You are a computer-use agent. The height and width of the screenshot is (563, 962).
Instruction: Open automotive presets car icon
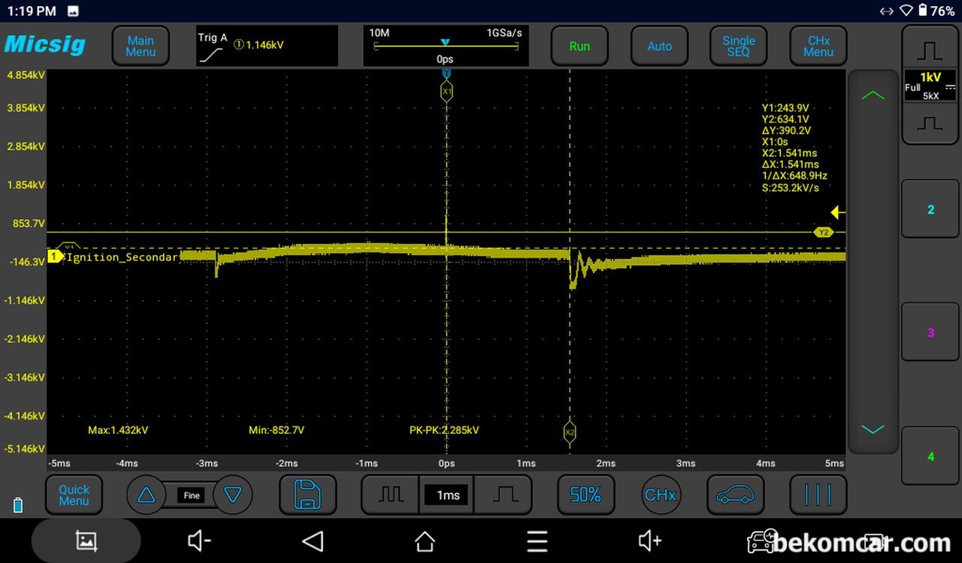click(x=736, y=495)
